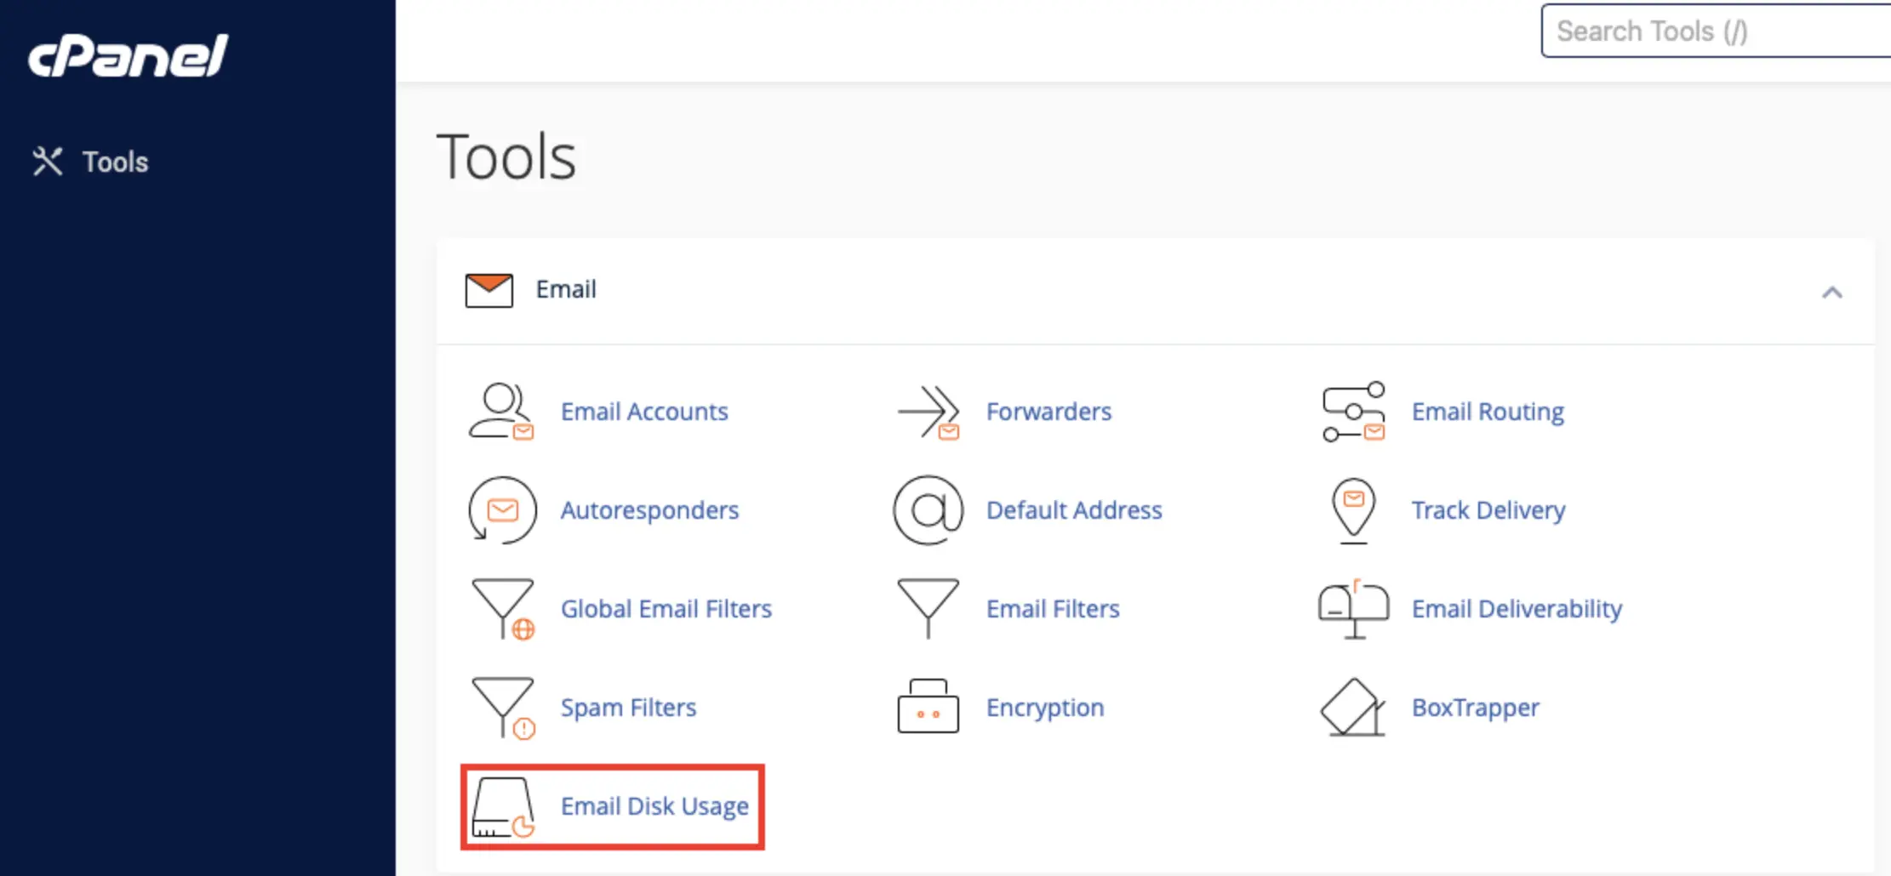The width and height of the screenshot is (1891, 876).
Task: Click the Default Address @ icon
Action: pyautogui.click(x=928, y=510)
